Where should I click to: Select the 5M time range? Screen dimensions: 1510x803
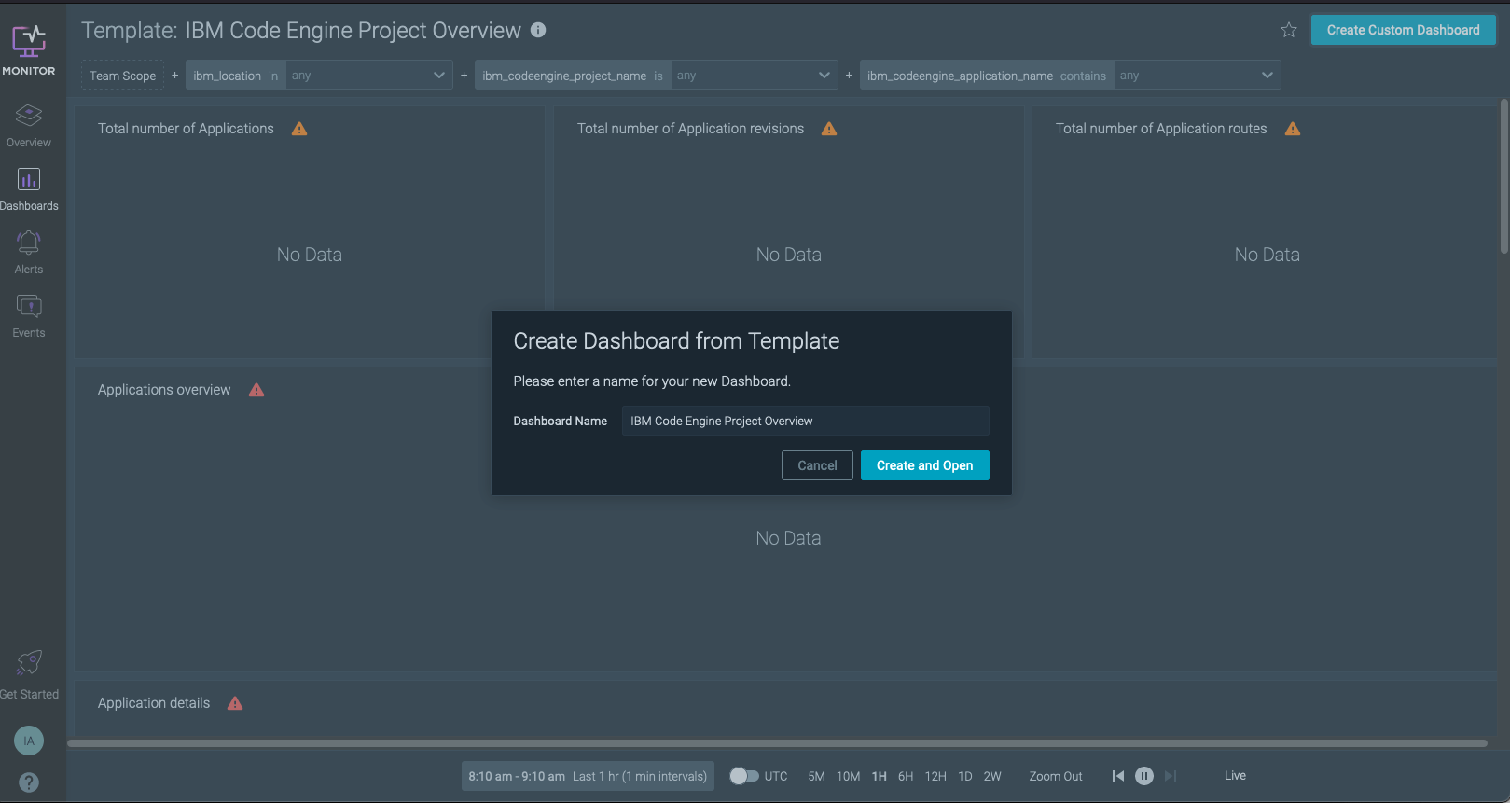[x=816, y=776]
